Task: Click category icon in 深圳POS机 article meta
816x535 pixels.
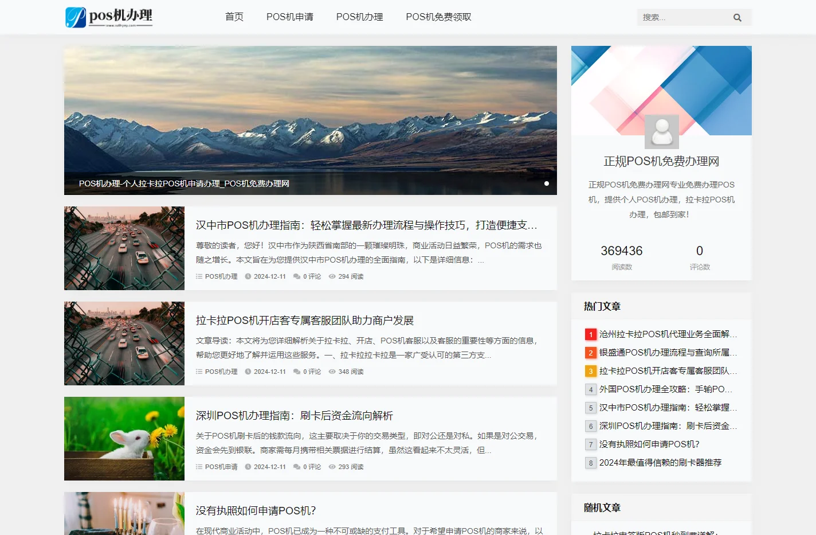Action: (x=199, y=467)
